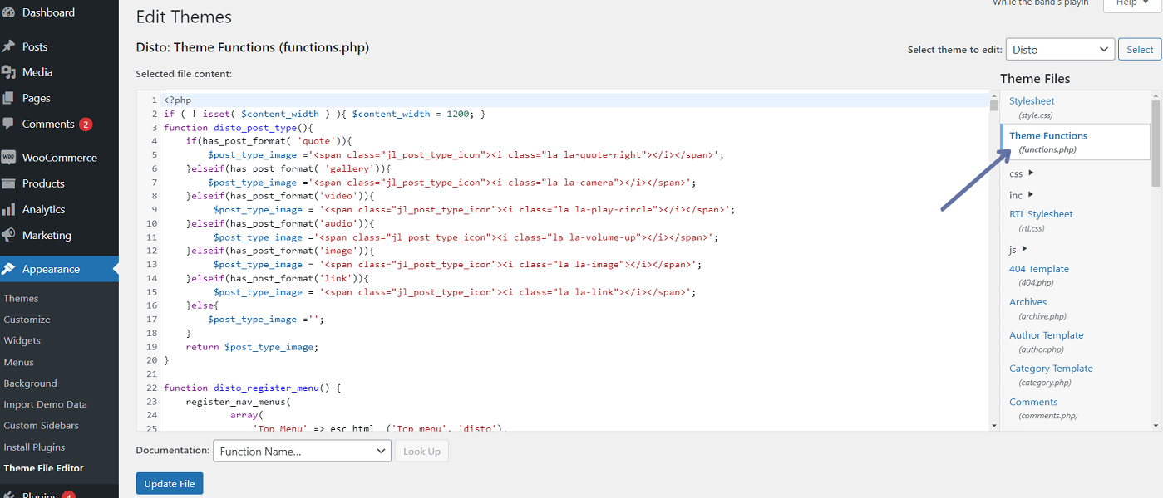1163x498 pixels.
Task: Open the Dashboard gauge icon
Action: [x=8, y=12]
